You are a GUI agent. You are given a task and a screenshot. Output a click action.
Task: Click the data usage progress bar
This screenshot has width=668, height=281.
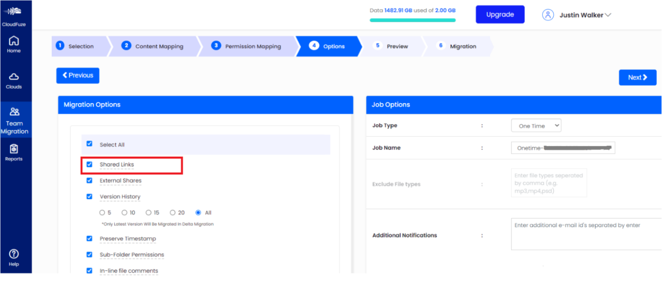(412, 20)
